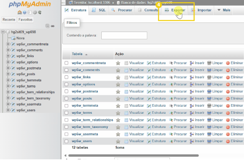
Task: Click the collapse-all icon in the navigation panel
Action: [x=47, y=26]
